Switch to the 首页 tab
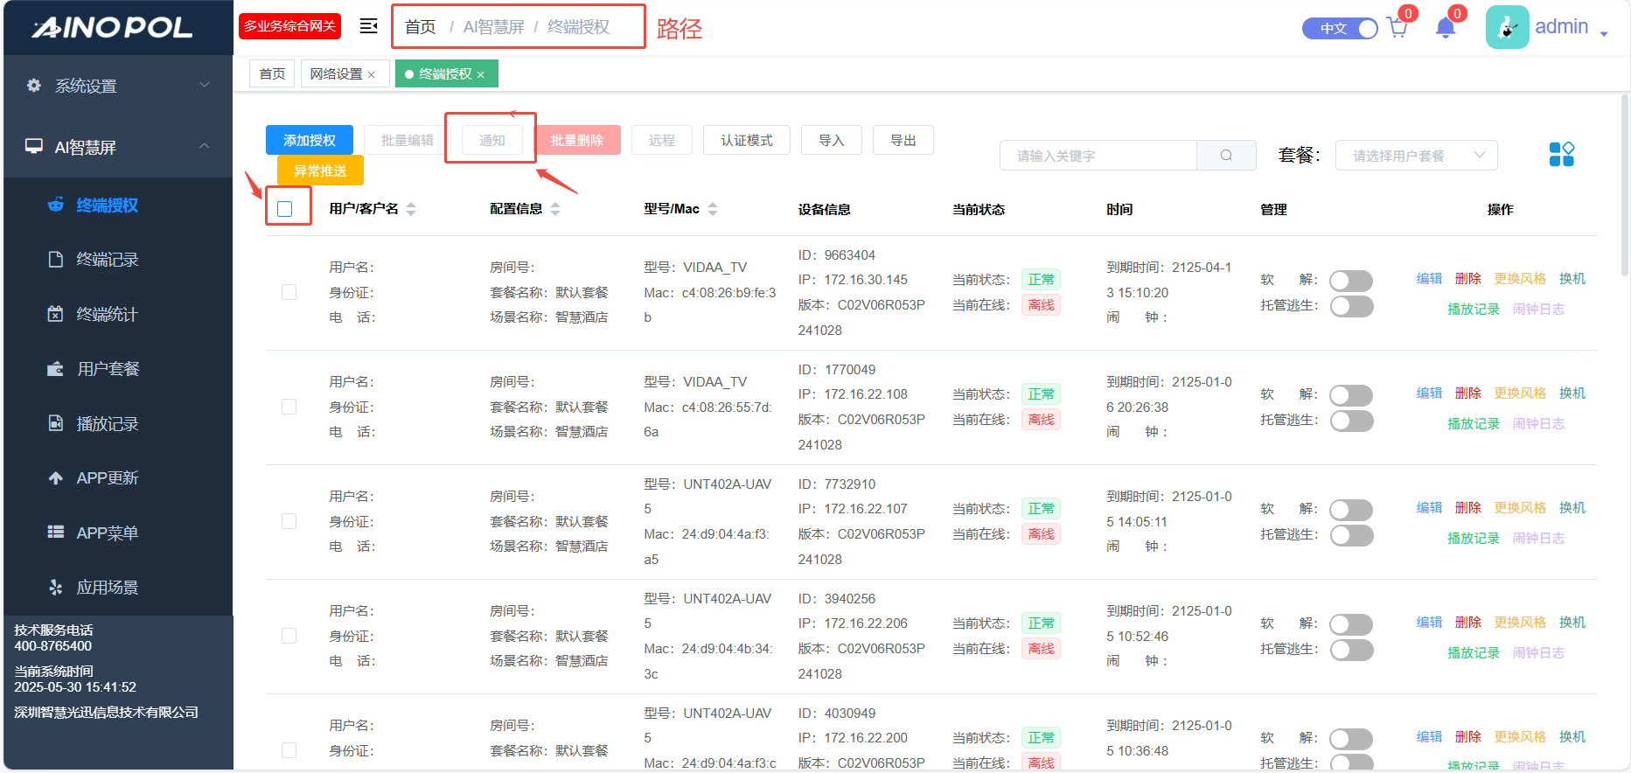This screenshot has width=1631, height=773. pos(272,74)
